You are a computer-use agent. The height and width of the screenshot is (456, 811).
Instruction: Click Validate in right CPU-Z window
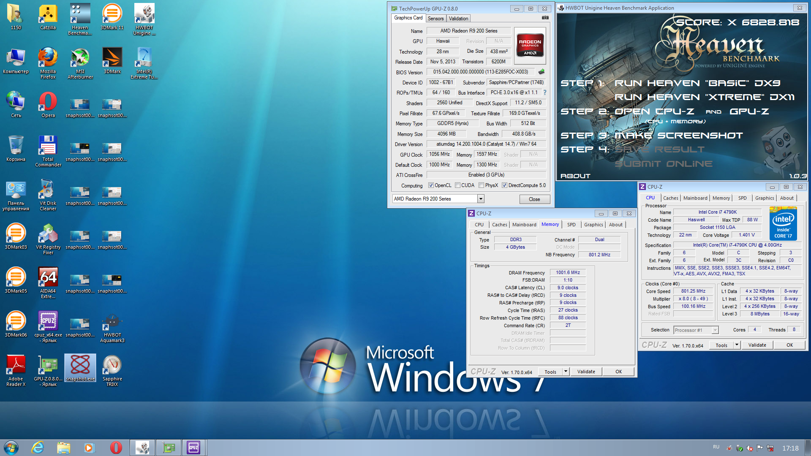(757, 345)
